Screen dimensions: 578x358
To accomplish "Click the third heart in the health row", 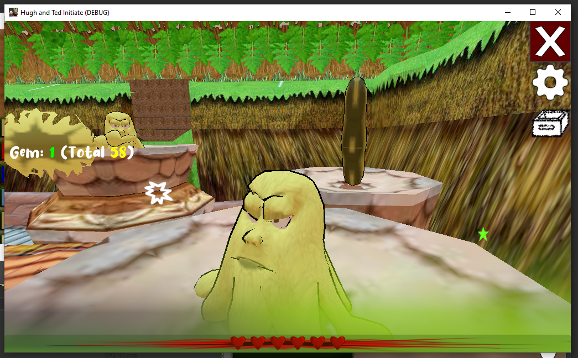I will pos(278,343).
